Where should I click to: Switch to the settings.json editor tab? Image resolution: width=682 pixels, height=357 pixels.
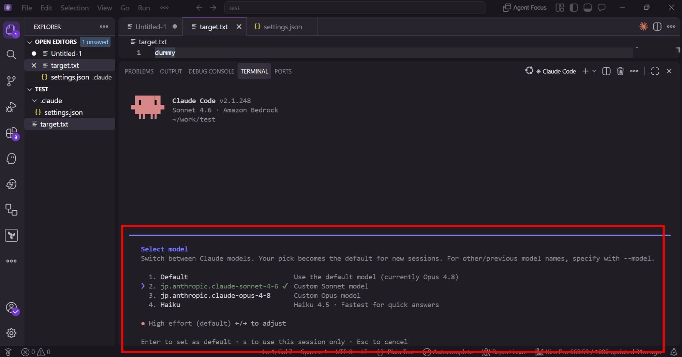point(282,27)
